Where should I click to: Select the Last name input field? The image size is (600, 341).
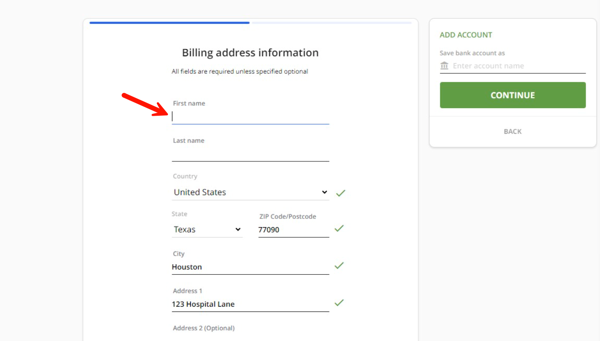pyautogui.click(x=250, y=154)
